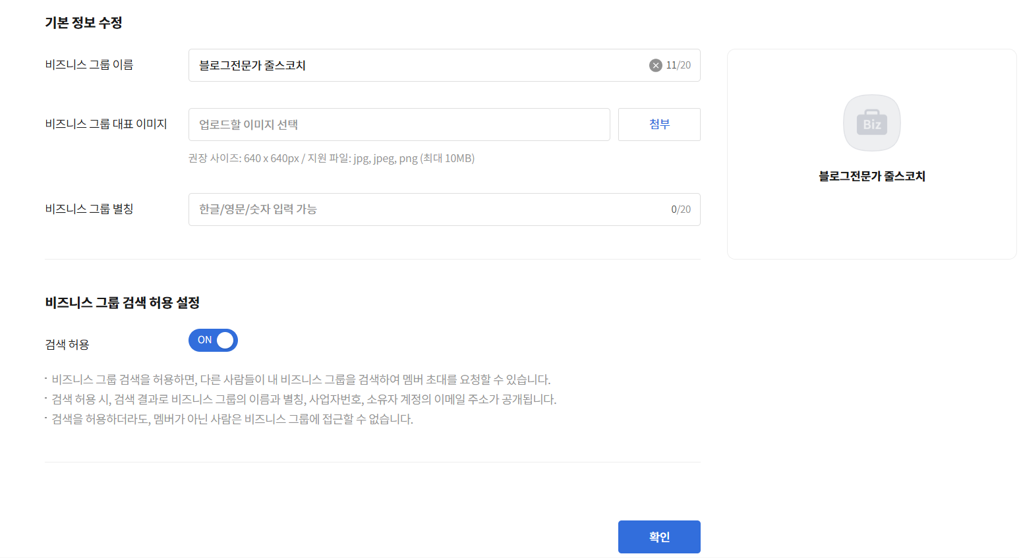Click the 업로드할 이미지 선택 field
This screenshot has width=1019, height=558.
(x=399, y=125)
